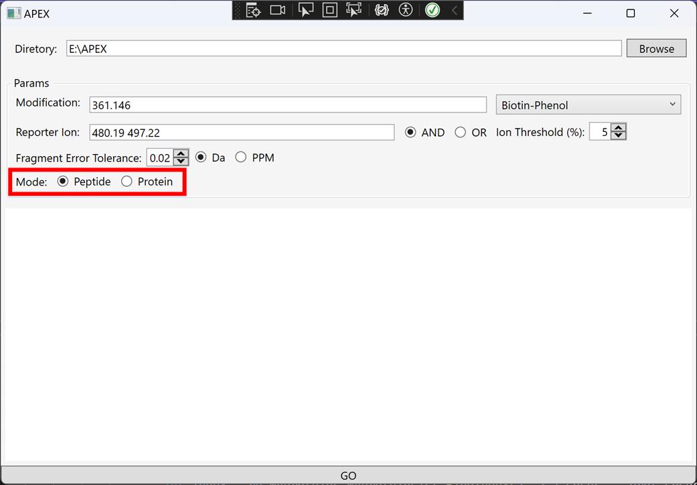The width and height of the screenshot is (697, 485).
Task: Select the Peptide mode radio button
Action: pyautogui.click(x=63, y=182)
